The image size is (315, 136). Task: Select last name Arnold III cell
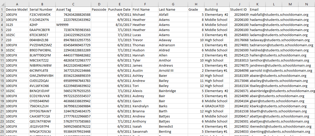click(173, 70)
